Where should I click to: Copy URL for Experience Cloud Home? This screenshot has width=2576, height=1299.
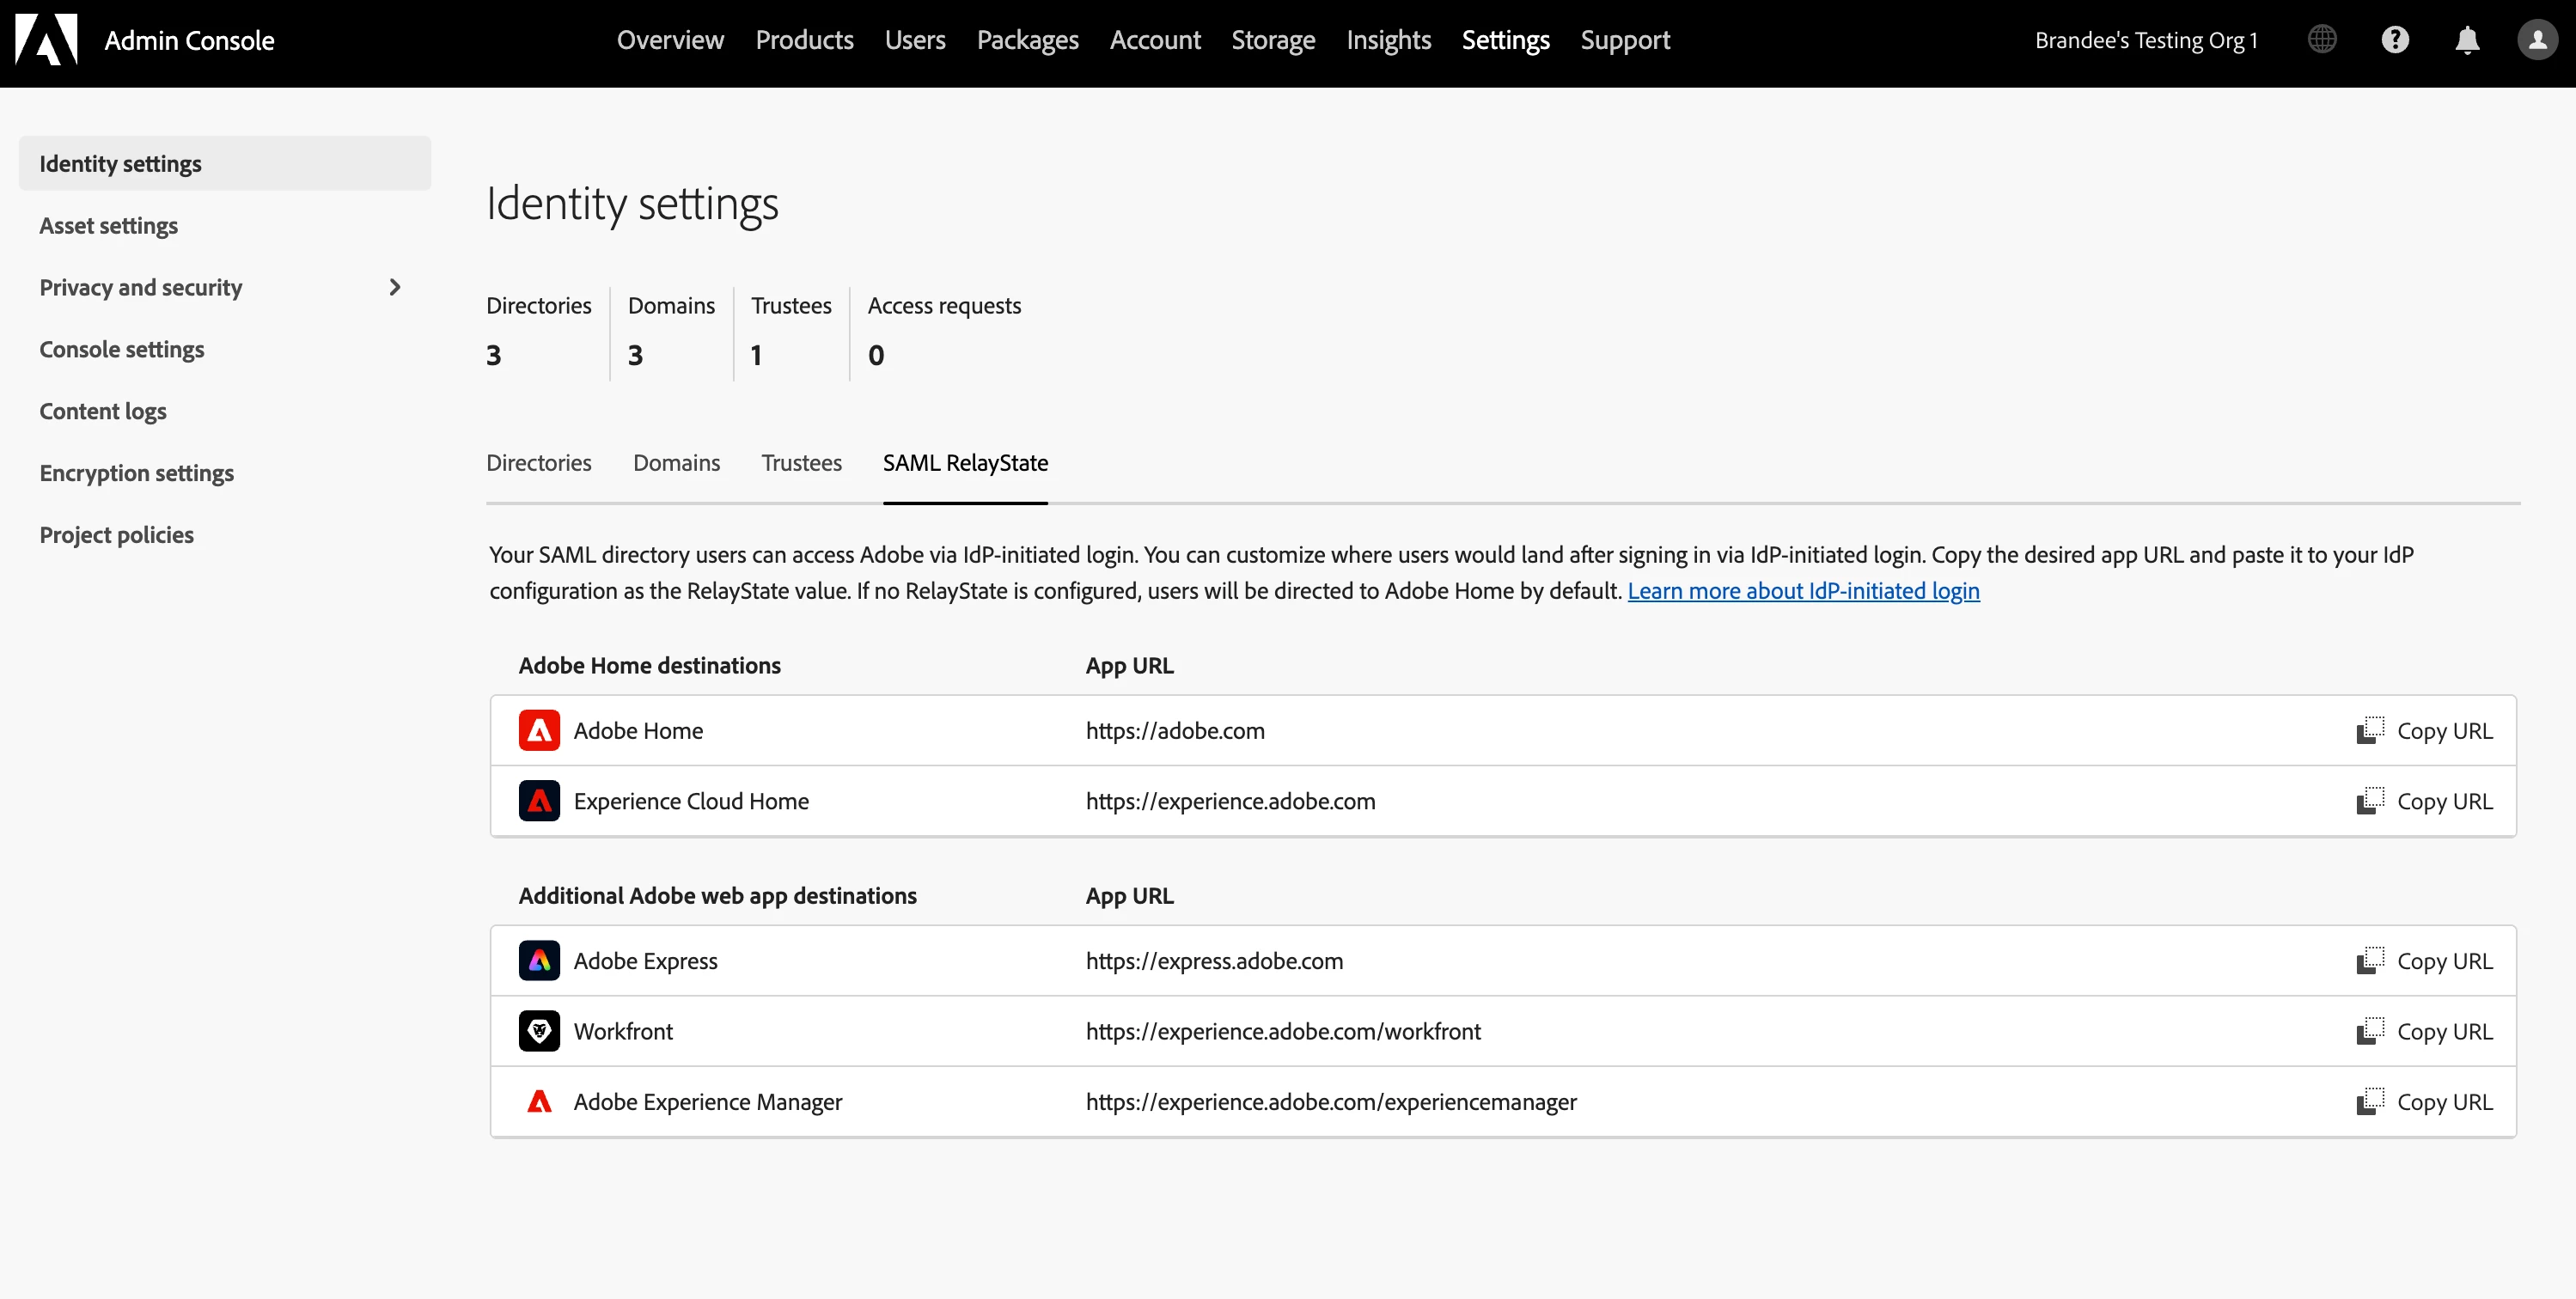click(x=2424, y=801)
